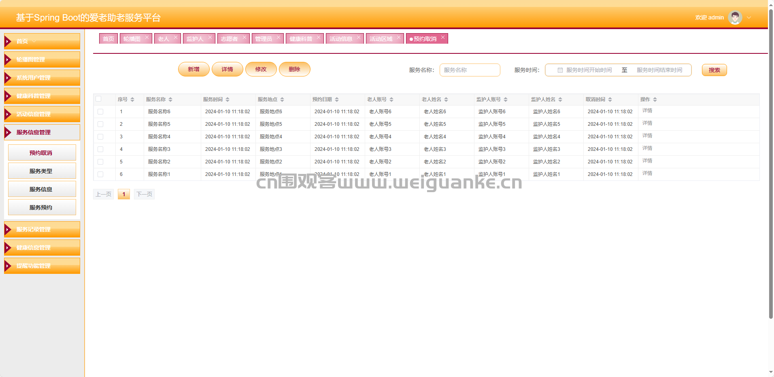Focus the 服务名称 search input field
The width and height of the screenshot is (774, 377).
coord(470,70)
